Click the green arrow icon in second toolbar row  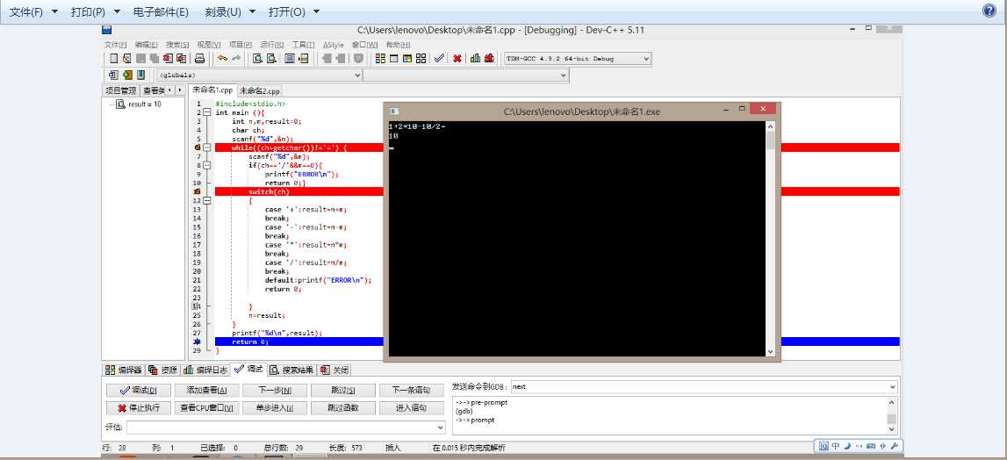(x=127, y=75)
